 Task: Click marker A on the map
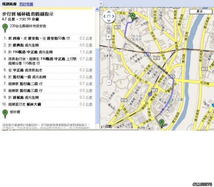(132, 17)
